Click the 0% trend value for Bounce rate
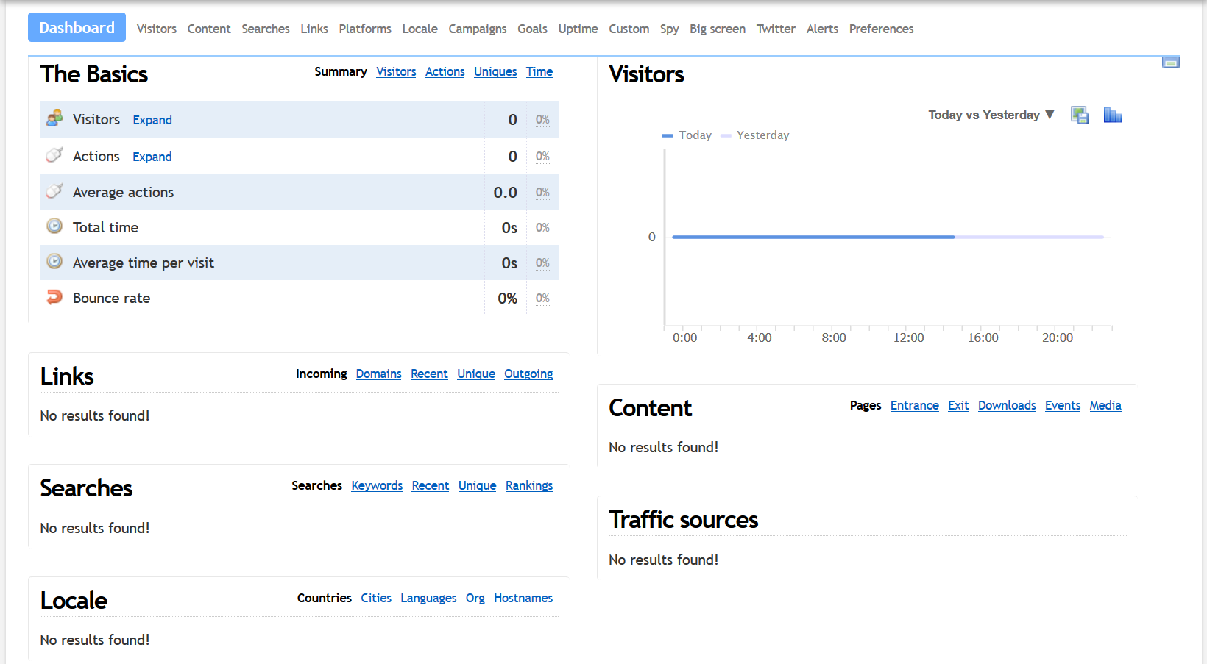The width and height of the screenshot is (1207, 664). 542,298
